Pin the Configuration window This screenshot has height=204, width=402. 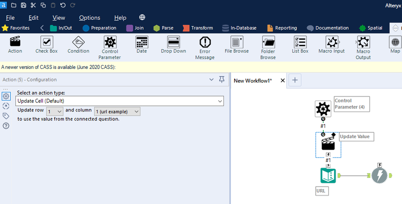(222, 80)
